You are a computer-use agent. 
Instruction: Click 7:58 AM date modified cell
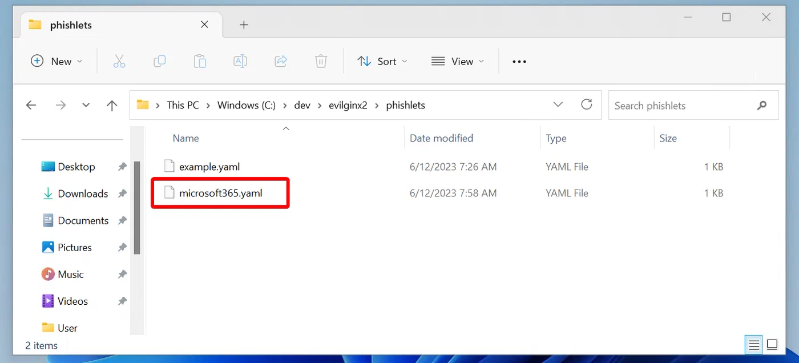pos(453,193)
